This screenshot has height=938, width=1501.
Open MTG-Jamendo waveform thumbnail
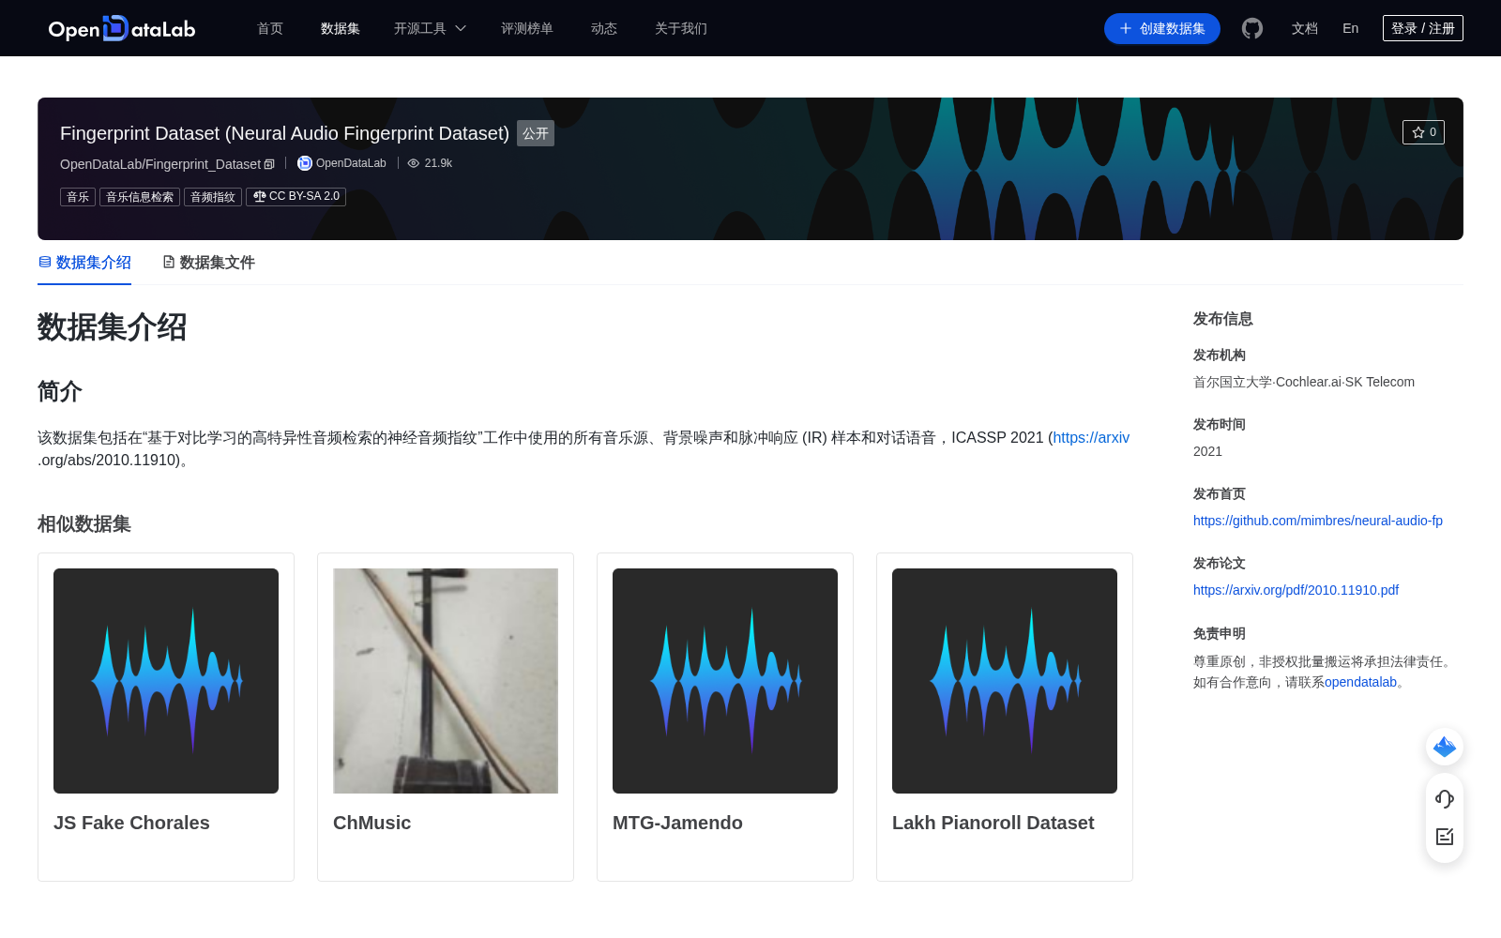pos(725,681)
